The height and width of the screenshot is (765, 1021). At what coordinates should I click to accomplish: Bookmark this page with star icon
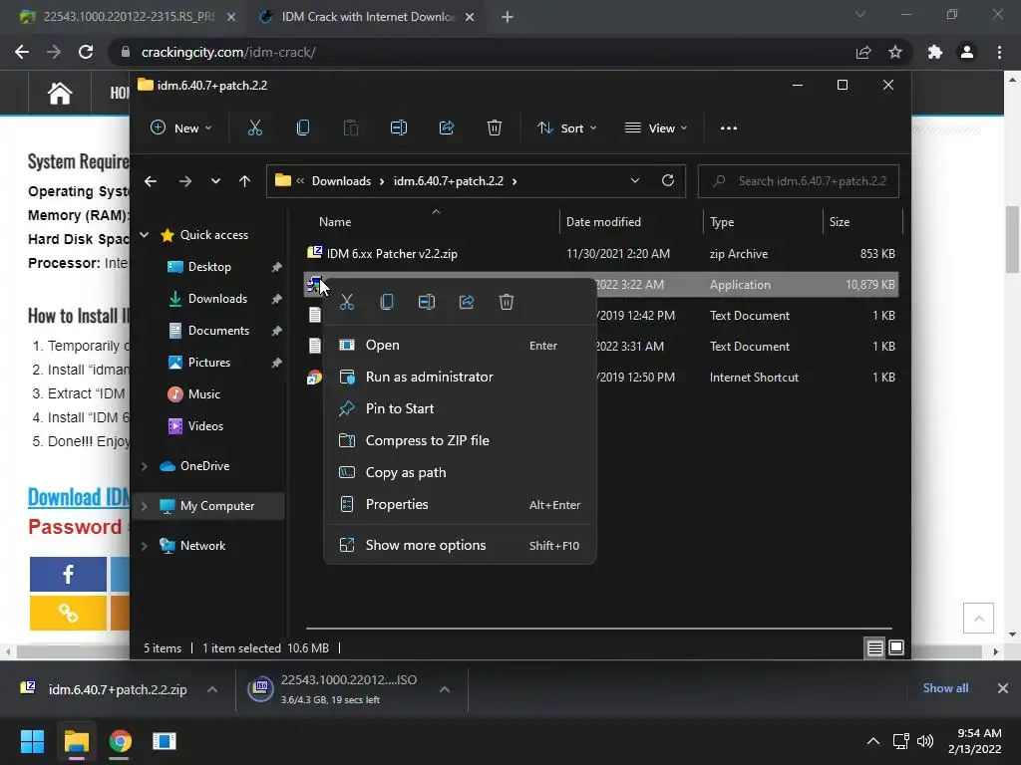(x=895, y=52)
